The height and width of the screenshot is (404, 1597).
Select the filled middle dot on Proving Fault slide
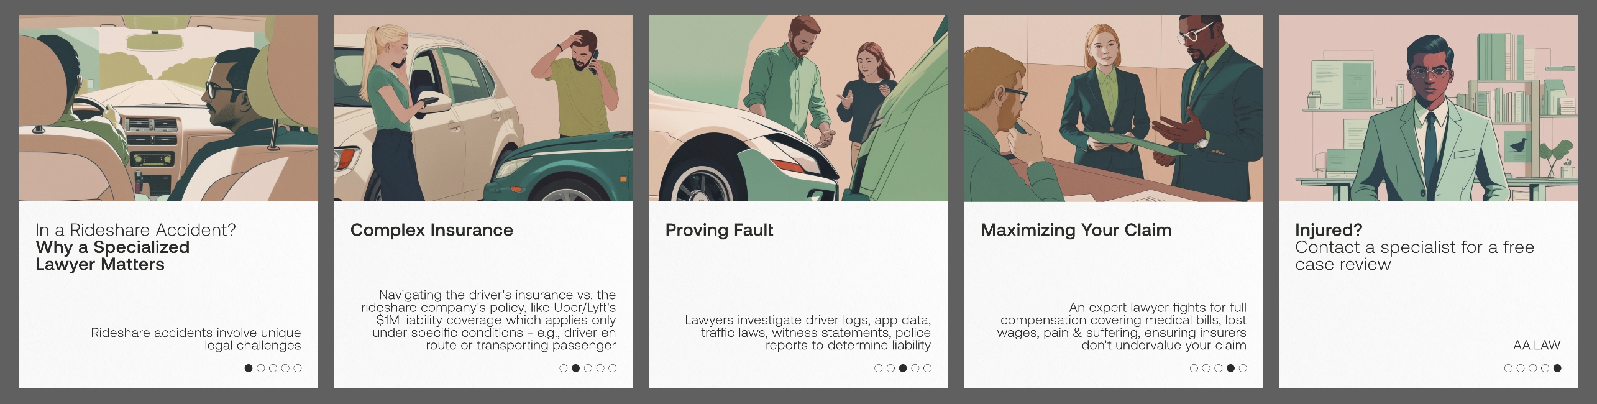pyautogui.click(x=903, y=368)
